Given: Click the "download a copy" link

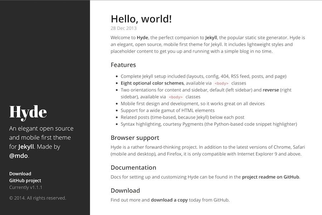Looking at the screenshot, I should 169,200.
